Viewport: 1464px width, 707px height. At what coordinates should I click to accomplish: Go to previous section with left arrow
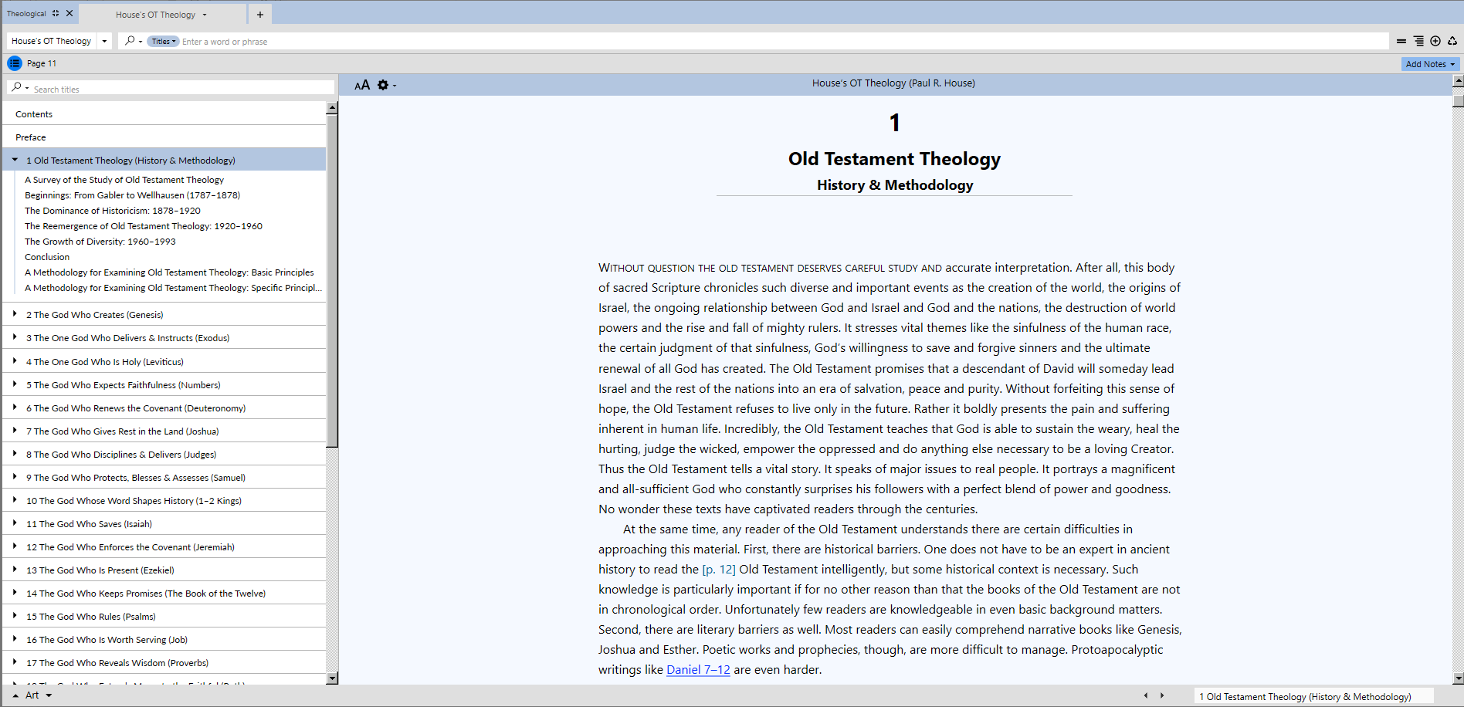(x=1146, y=695)
